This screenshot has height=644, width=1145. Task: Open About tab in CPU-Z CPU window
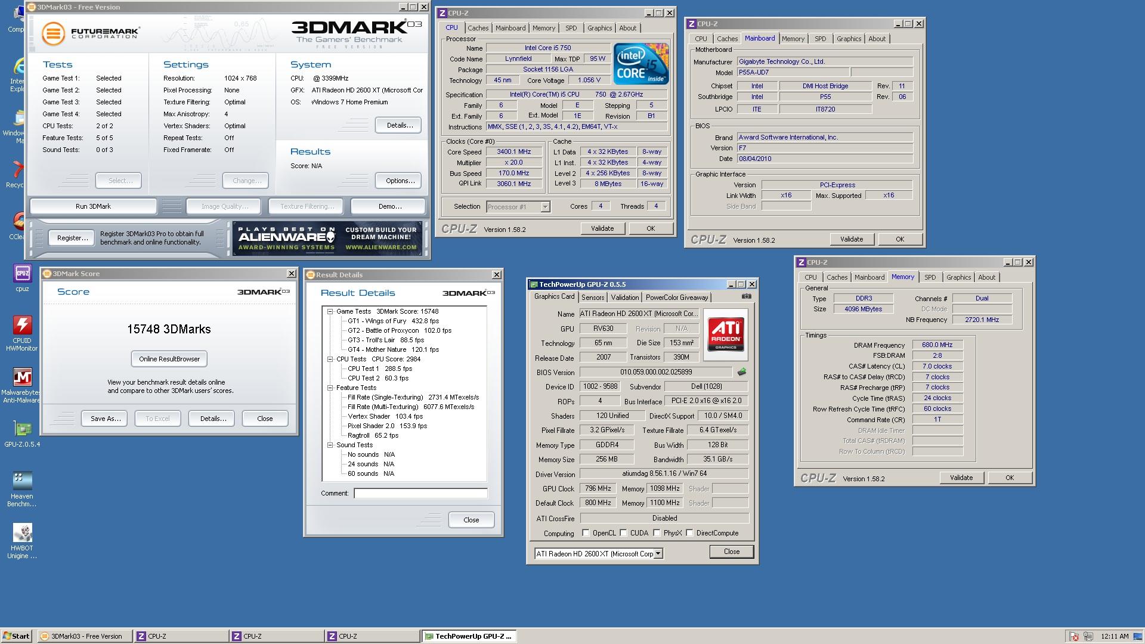tap(627, 28)
